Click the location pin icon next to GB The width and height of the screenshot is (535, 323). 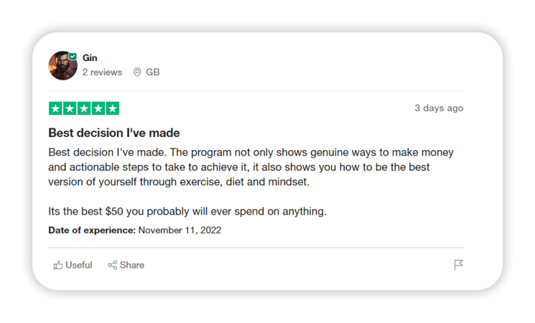tap(137, 72)
